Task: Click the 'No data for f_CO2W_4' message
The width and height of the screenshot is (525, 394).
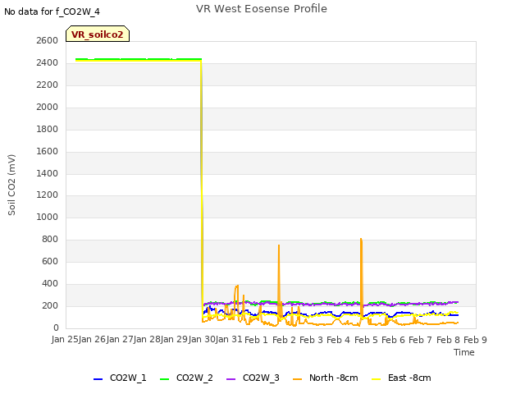Action: (52, 11)
